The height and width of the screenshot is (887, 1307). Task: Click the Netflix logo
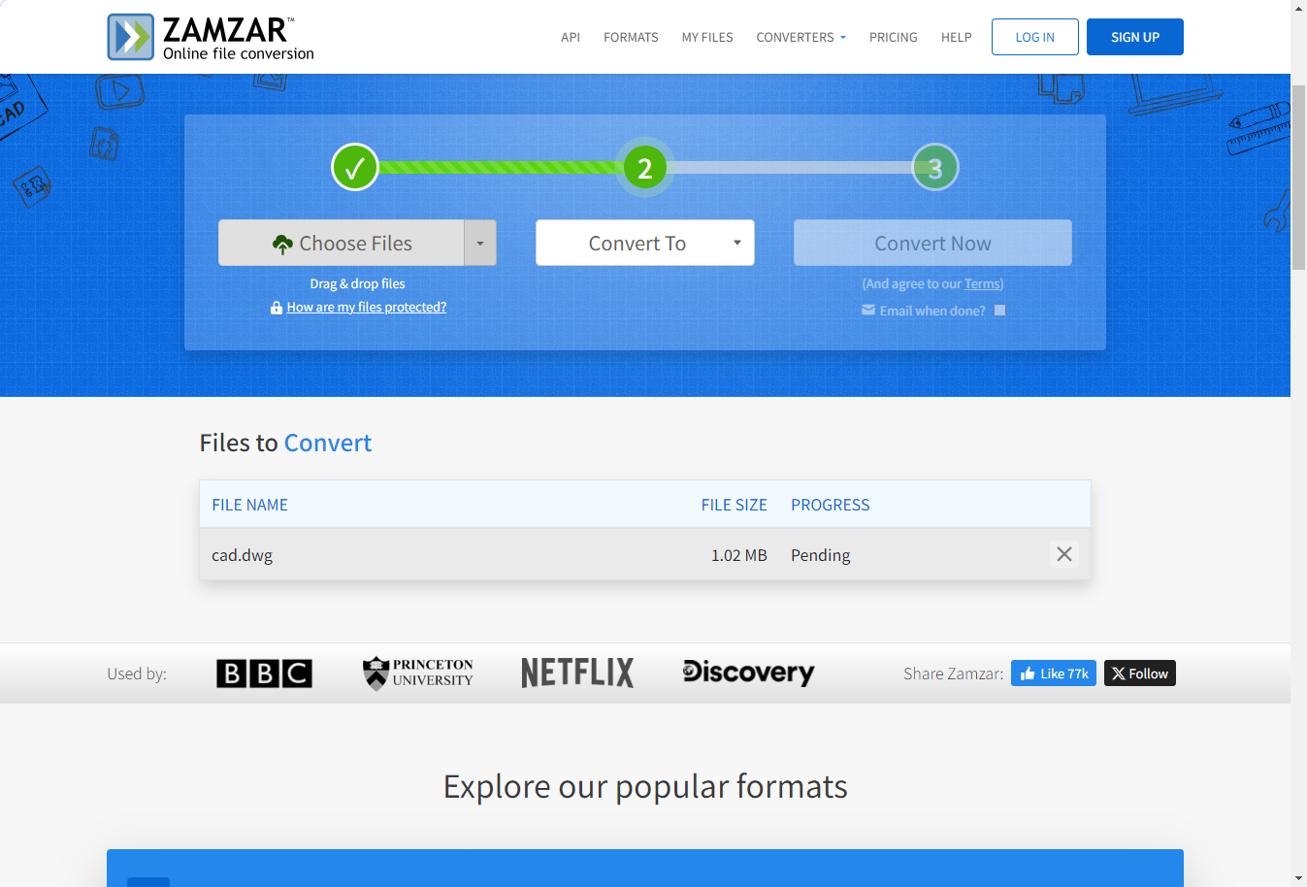pyautogui.click(x=577, y=673)
